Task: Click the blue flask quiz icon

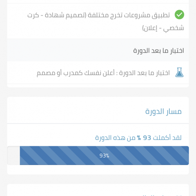Action: click(x=179, y=72)
